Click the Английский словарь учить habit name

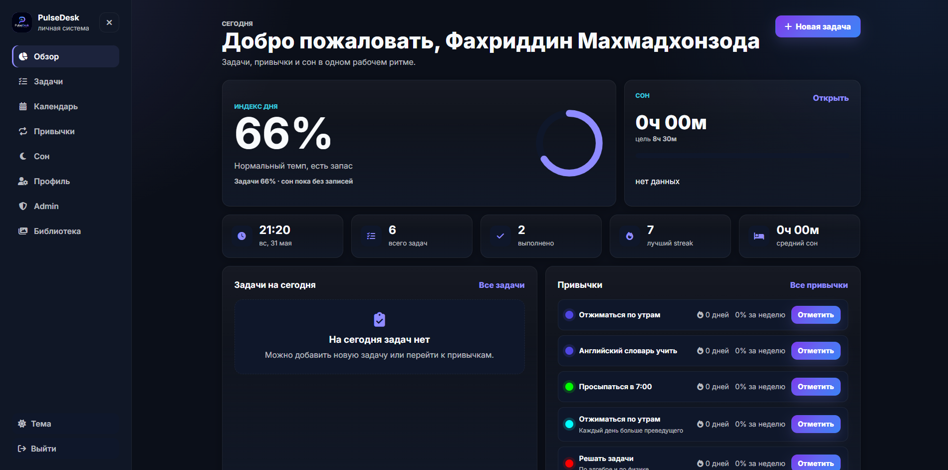click(628, 351)
